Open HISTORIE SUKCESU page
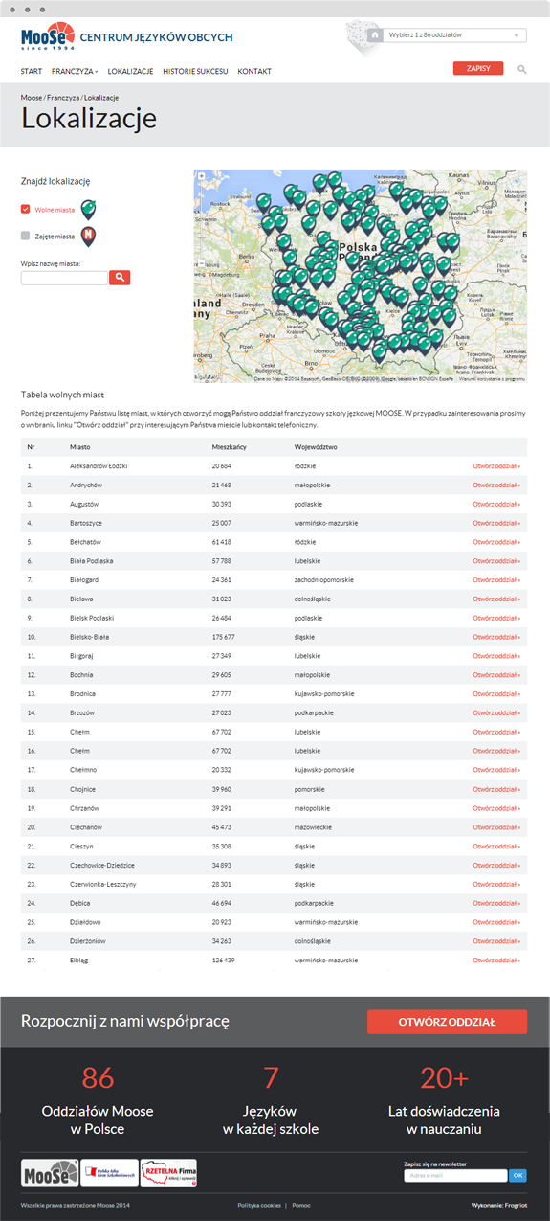550x1221 pixels. (x=195, y=72)
